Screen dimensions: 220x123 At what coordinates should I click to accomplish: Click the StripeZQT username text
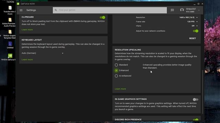click(x=191, y=9)
